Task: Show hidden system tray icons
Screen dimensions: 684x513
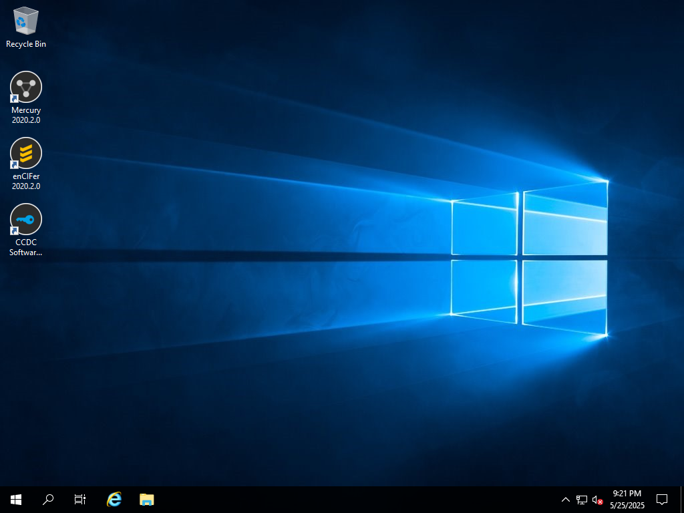Action: point(565,500)
